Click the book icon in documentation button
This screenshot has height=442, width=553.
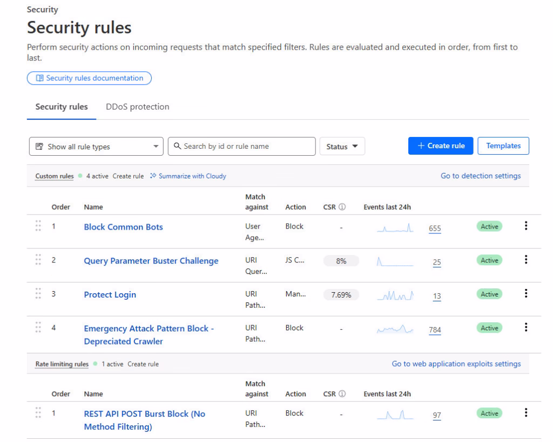(40, 78)
